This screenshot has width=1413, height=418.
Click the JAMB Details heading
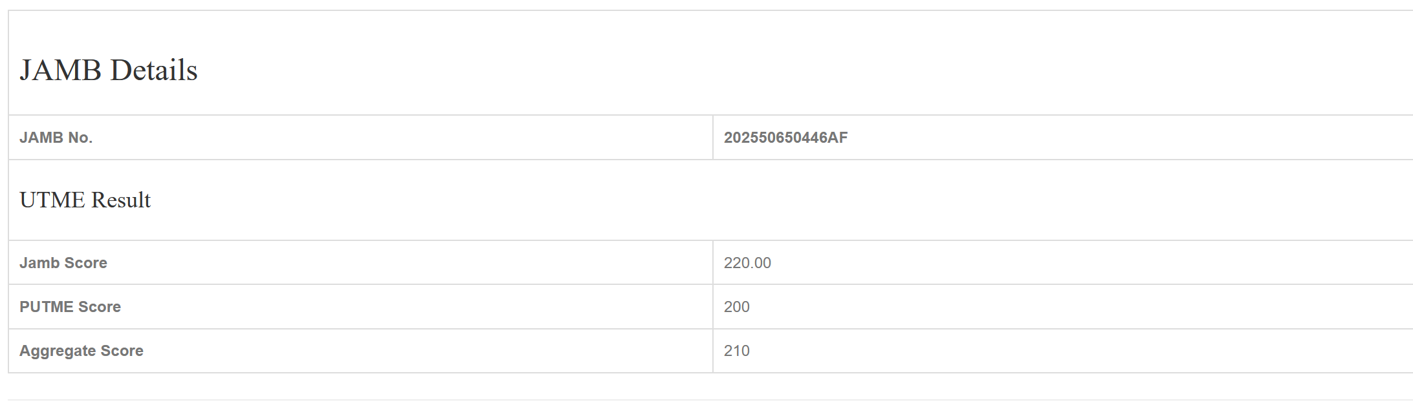pyautogui.click(x=108, y=70)
